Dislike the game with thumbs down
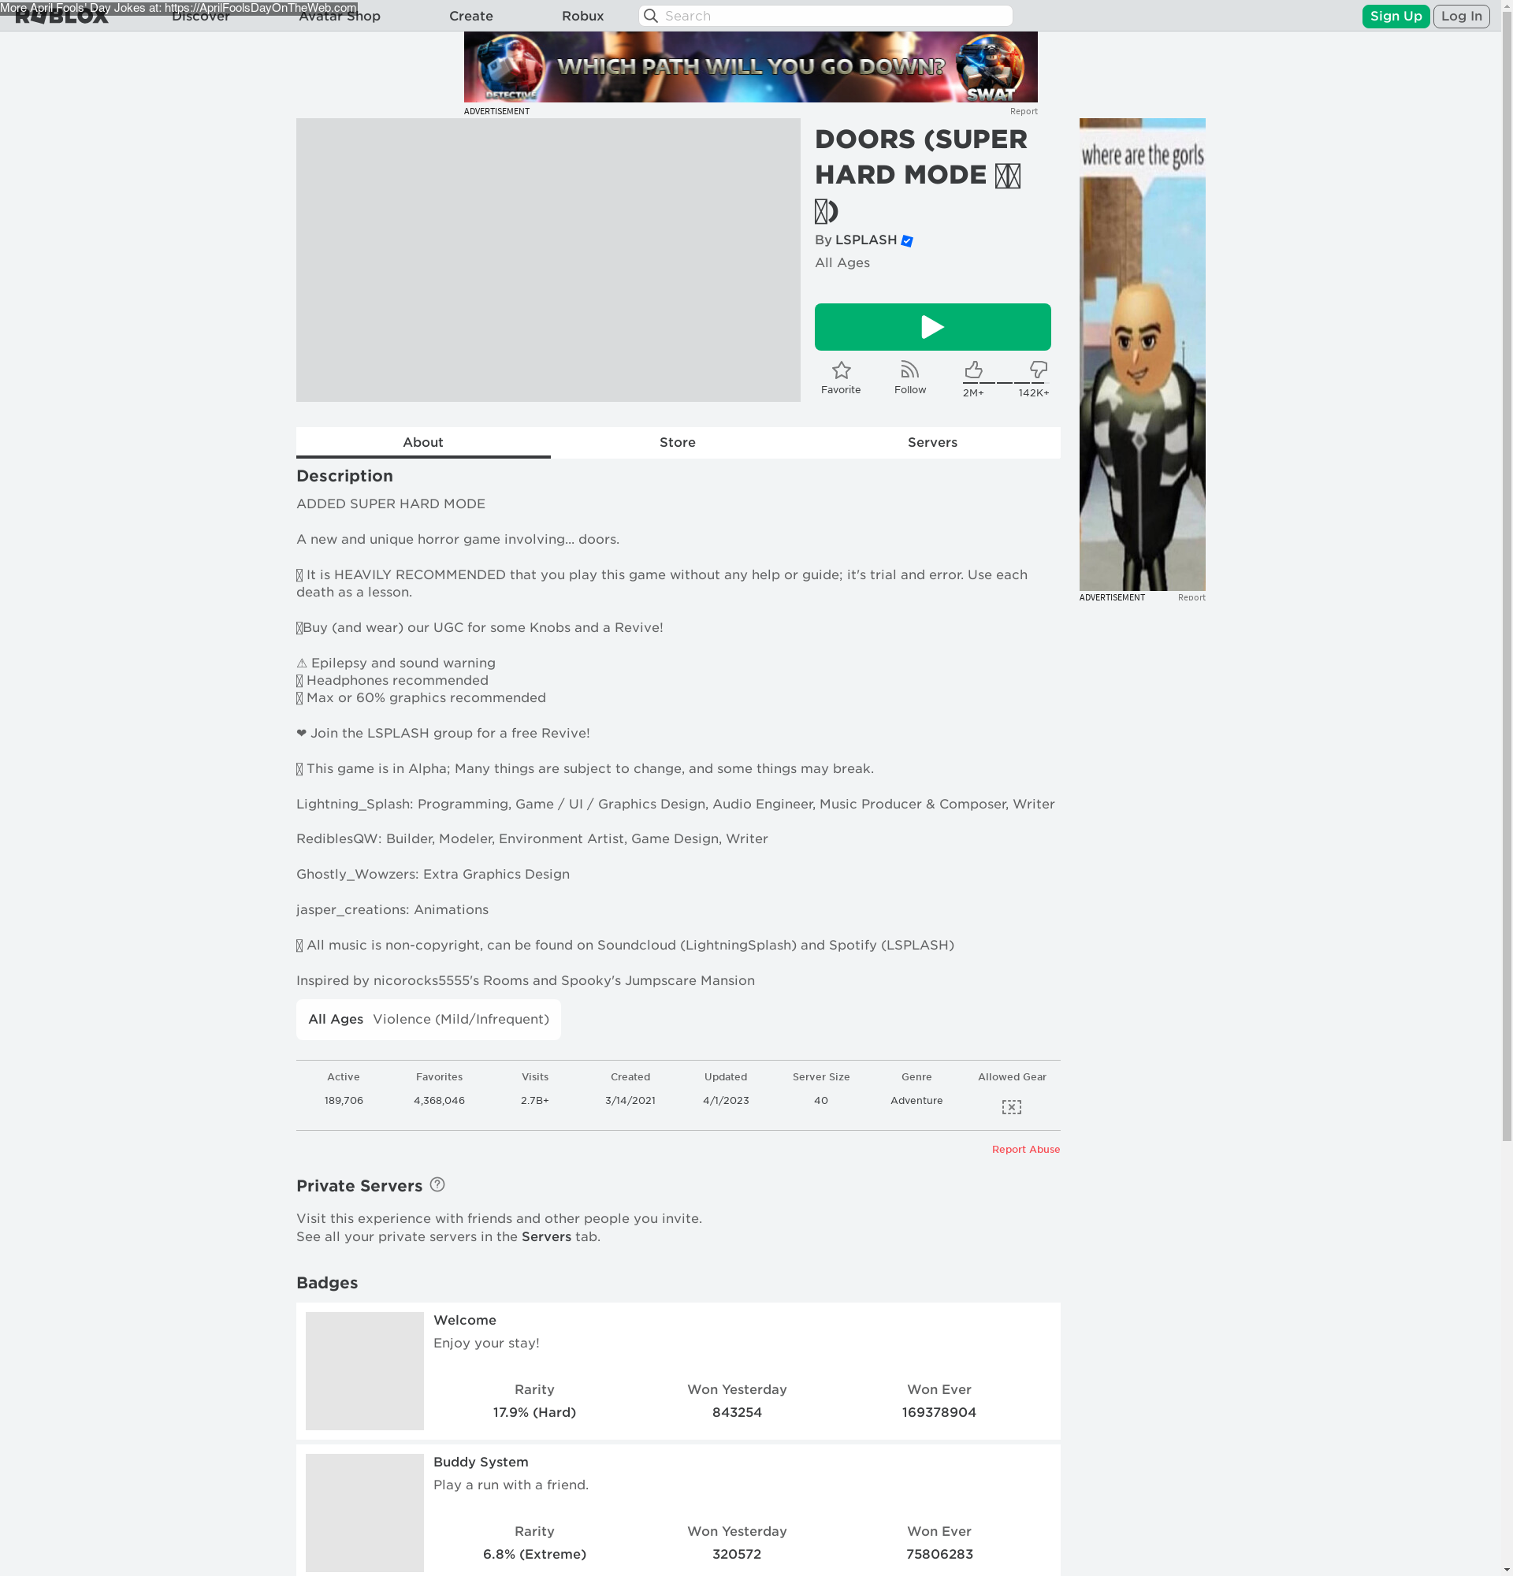Viewport: 1513px width, 1576px height. (x=1038, y=370)
